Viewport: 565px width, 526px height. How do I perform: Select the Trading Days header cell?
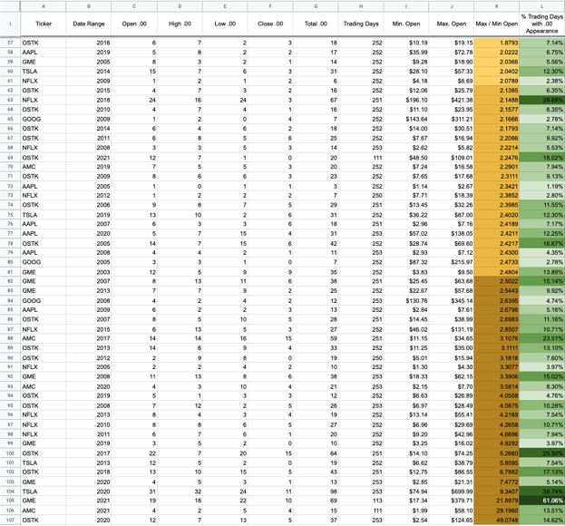click(x=361, y=24)
